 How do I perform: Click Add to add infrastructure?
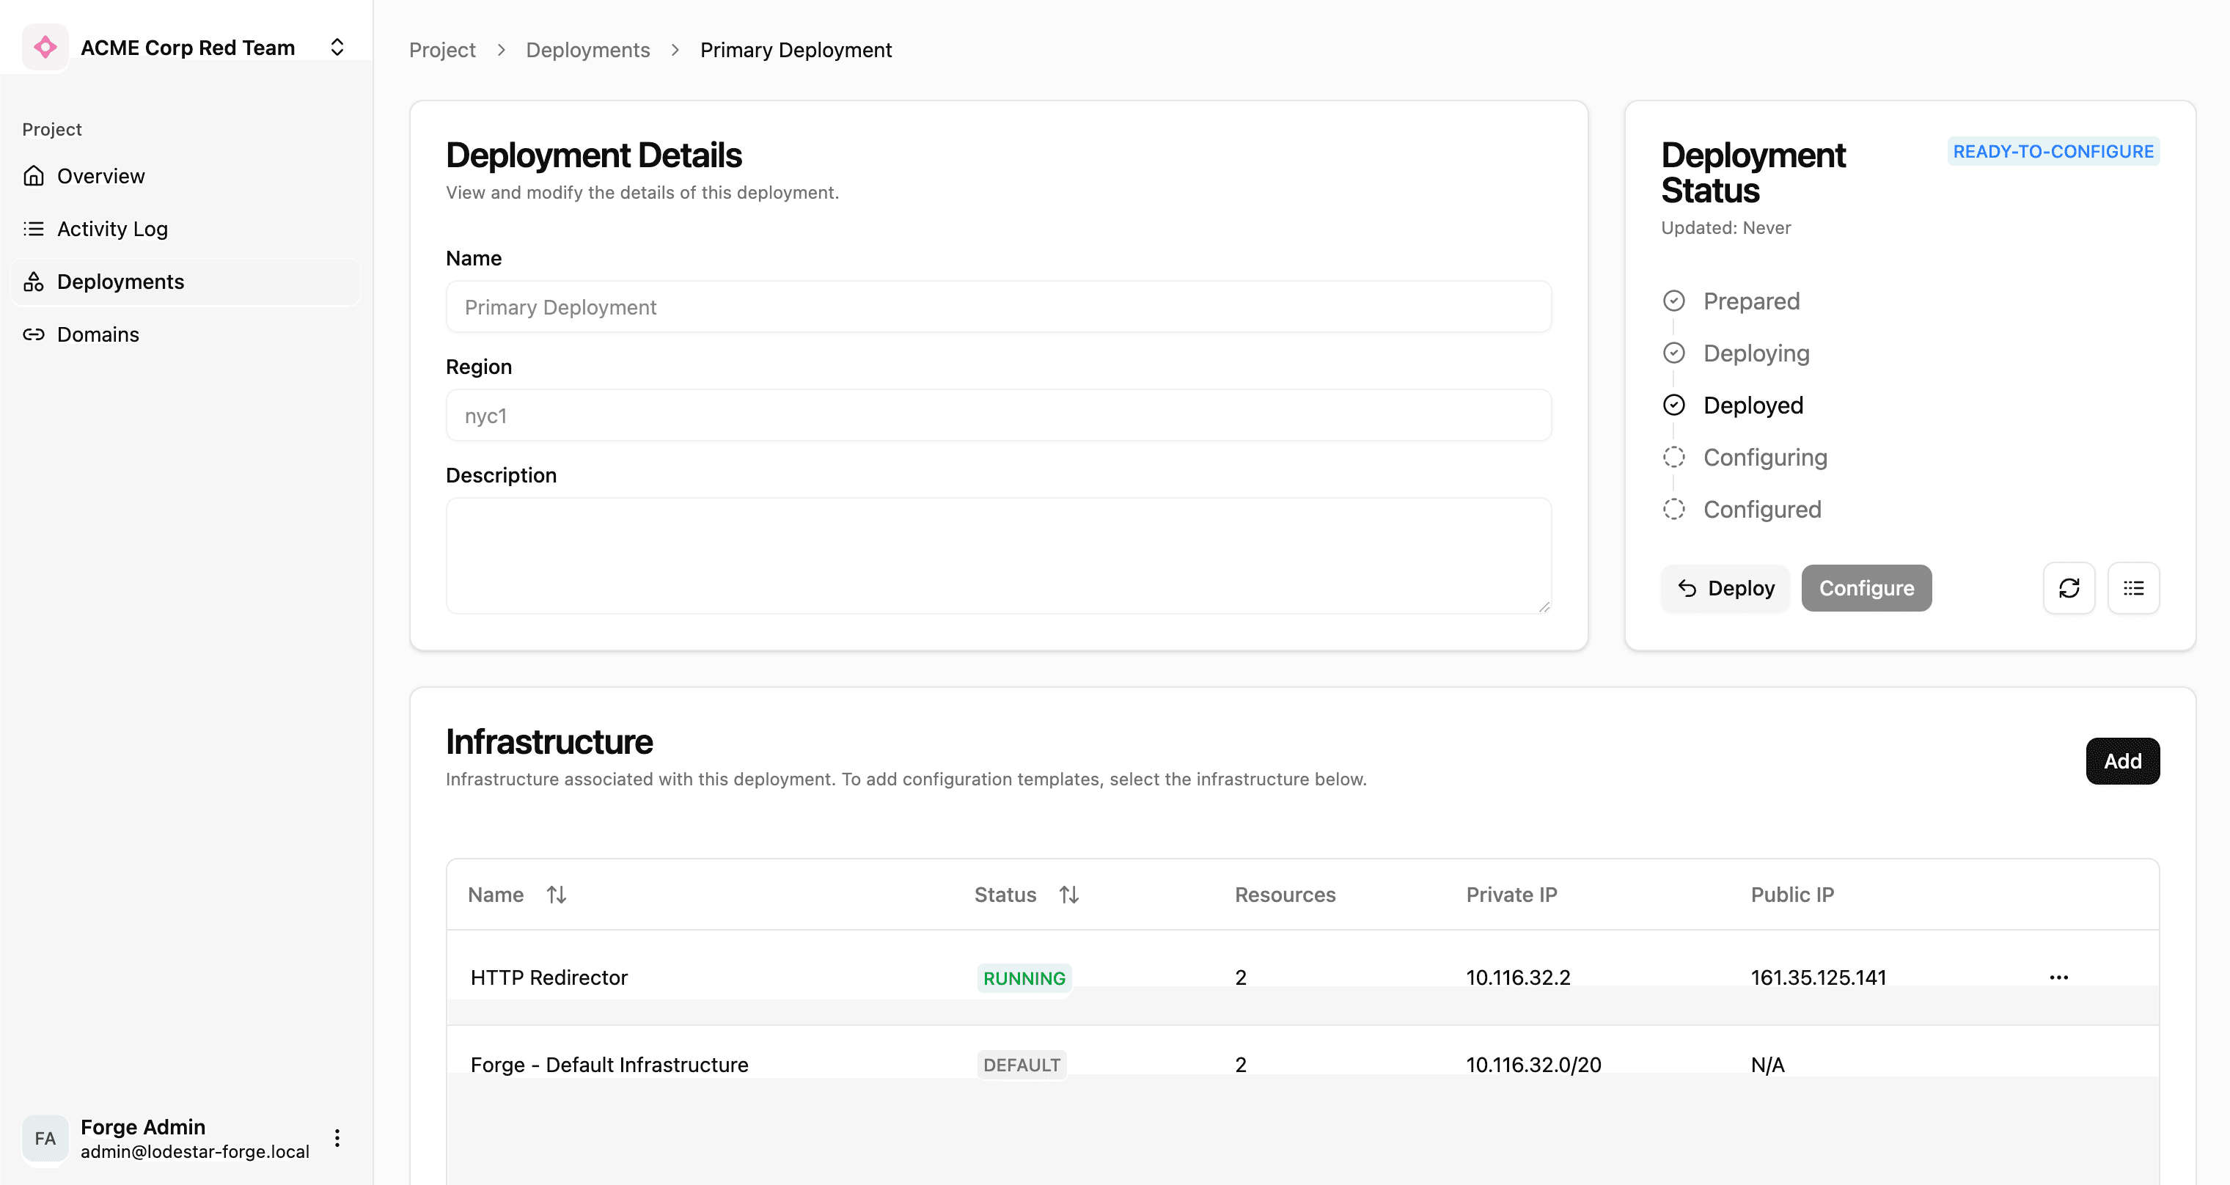tap(2121, 761)
